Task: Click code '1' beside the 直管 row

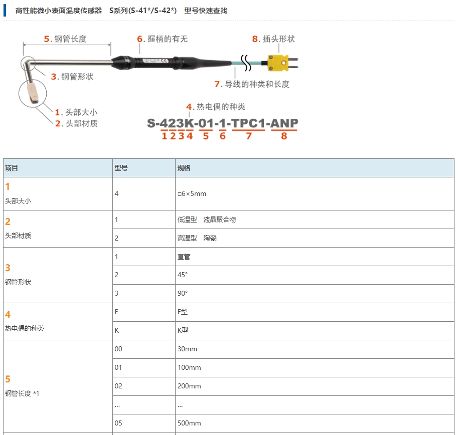Action: 144,257
